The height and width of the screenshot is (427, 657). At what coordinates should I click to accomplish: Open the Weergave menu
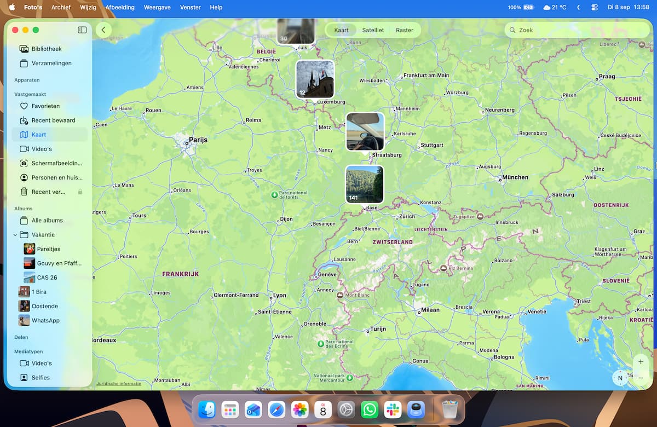tap(157, 8)
